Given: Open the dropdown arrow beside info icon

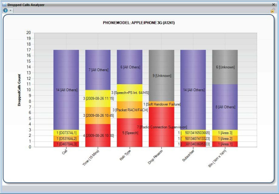Looking at the screenshot, I should [x=10, y=10].
